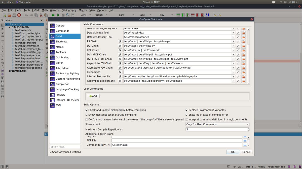Screen dimensions: 302x169
Task: Click the View magnifier icon in toolbar
Action: tap(68, 15)
